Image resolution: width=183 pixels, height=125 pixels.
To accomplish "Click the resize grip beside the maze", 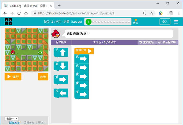I will coord(50,49).
